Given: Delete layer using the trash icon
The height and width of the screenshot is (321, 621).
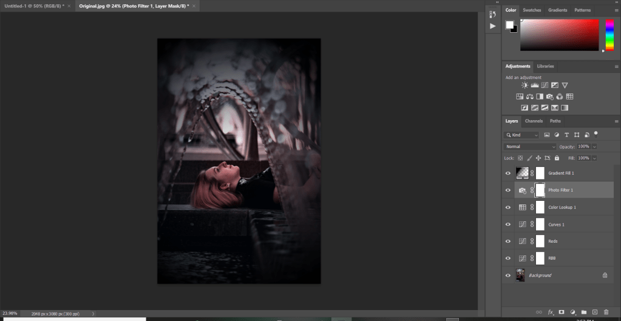Looking at the screenshot, I should point(606,312).
